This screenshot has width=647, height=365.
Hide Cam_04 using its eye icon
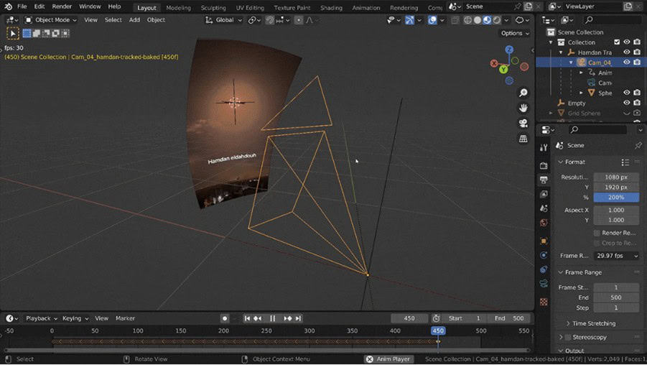(x=627, y=63)
